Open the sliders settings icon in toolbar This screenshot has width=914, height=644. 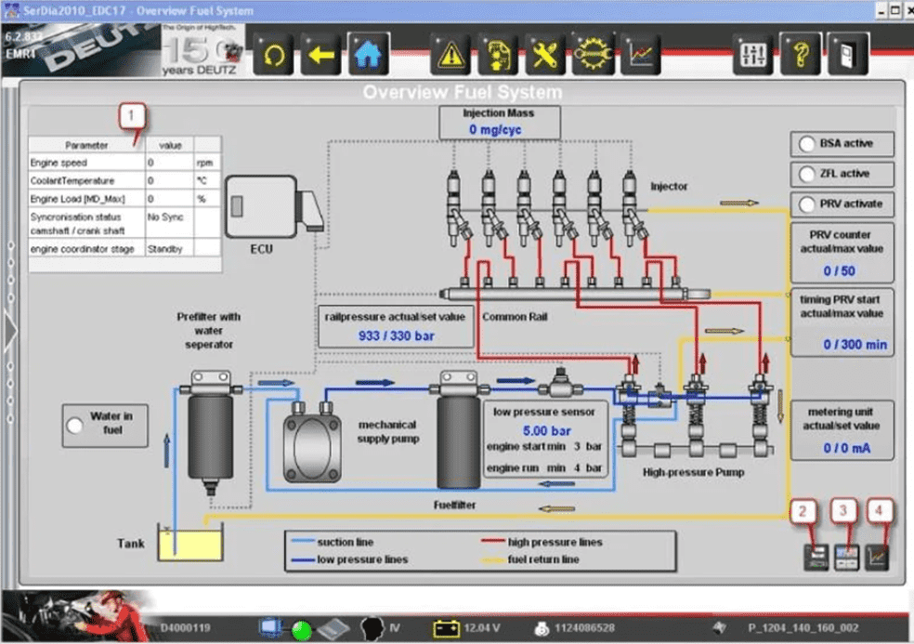[x=752, y=55]
